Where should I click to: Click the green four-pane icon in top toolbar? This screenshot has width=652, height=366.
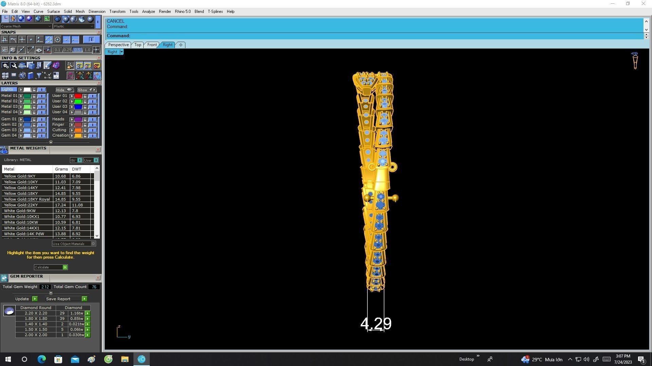(47, 18)
